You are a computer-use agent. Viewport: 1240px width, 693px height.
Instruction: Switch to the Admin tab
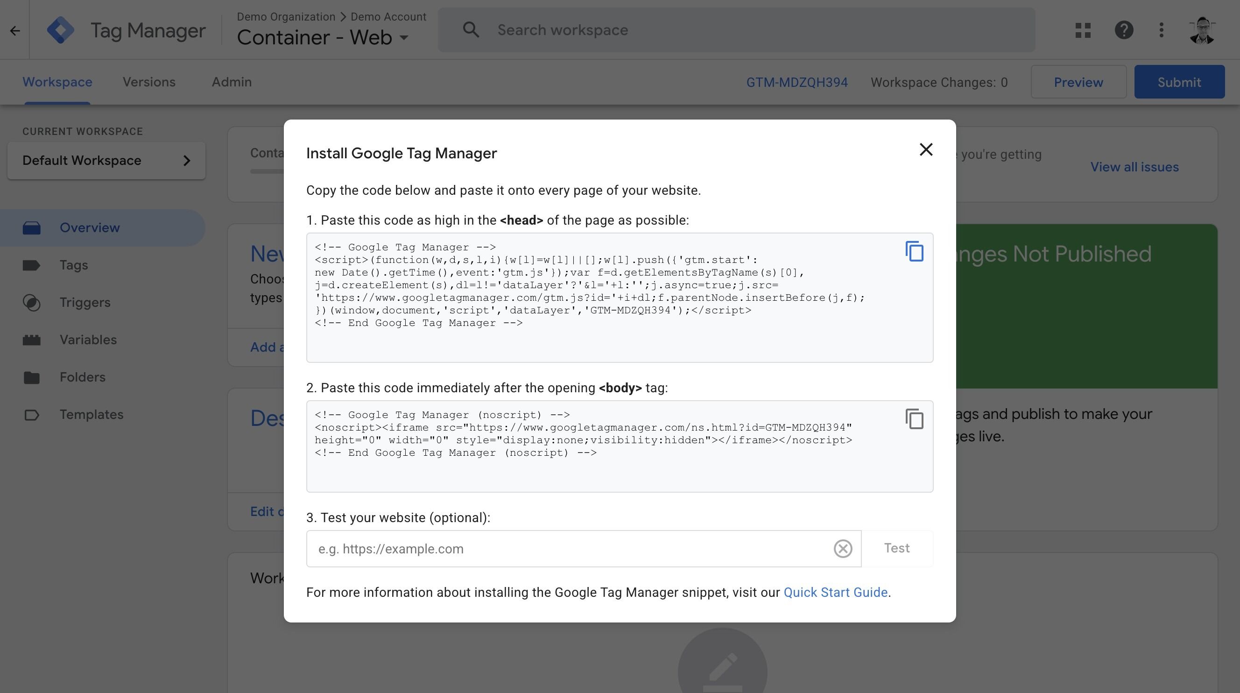pyautogui.click(x=231, y=81)
